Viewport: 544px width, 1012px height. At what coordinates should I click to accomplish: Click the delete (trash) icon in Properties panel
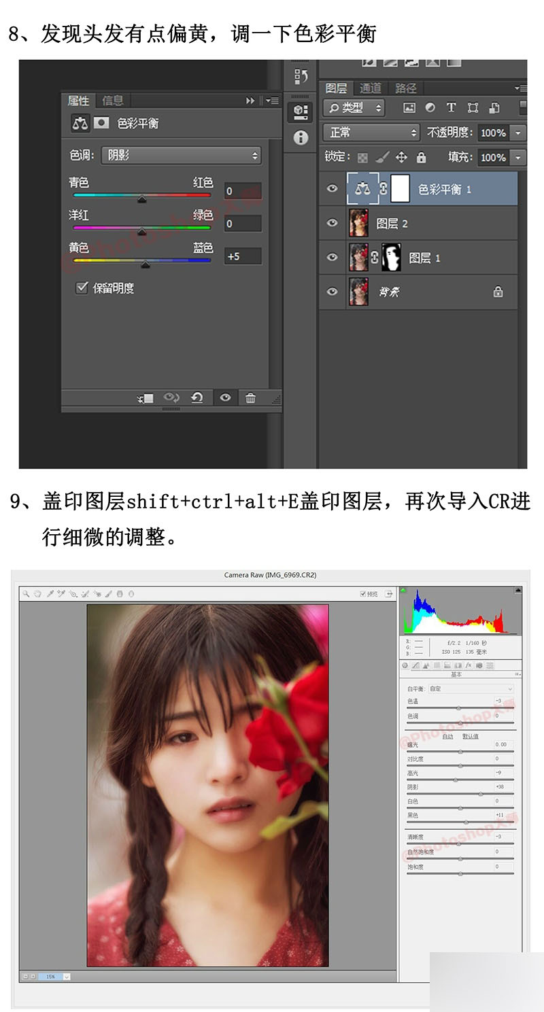tap(250, 398)
